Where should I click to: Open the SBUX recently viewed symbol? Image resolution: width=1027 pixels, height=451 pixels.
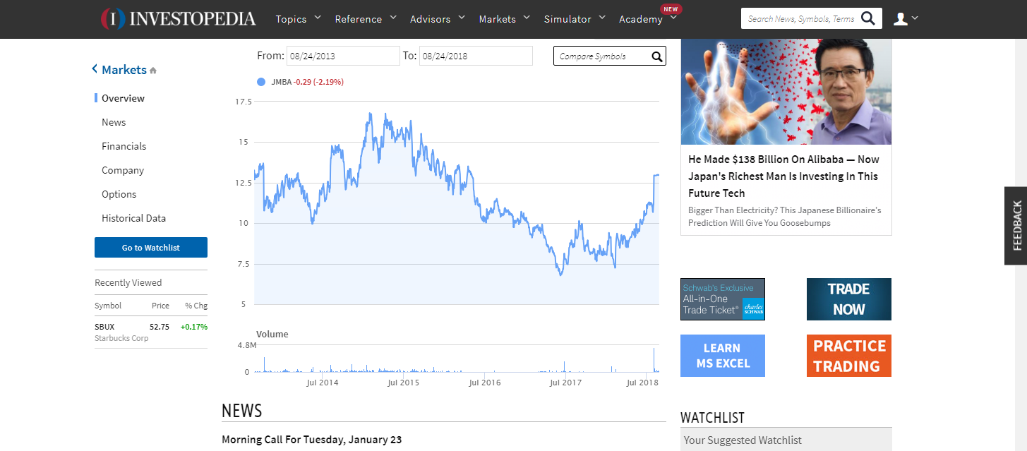pyautogui.click(x=104, y=327)
